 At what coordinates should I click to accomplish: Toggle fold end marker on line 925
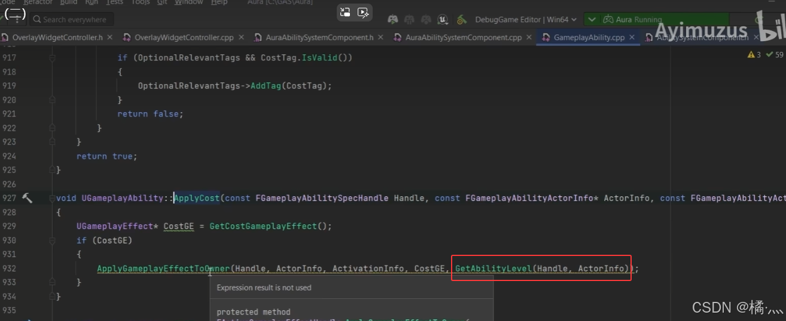(52, 170)
